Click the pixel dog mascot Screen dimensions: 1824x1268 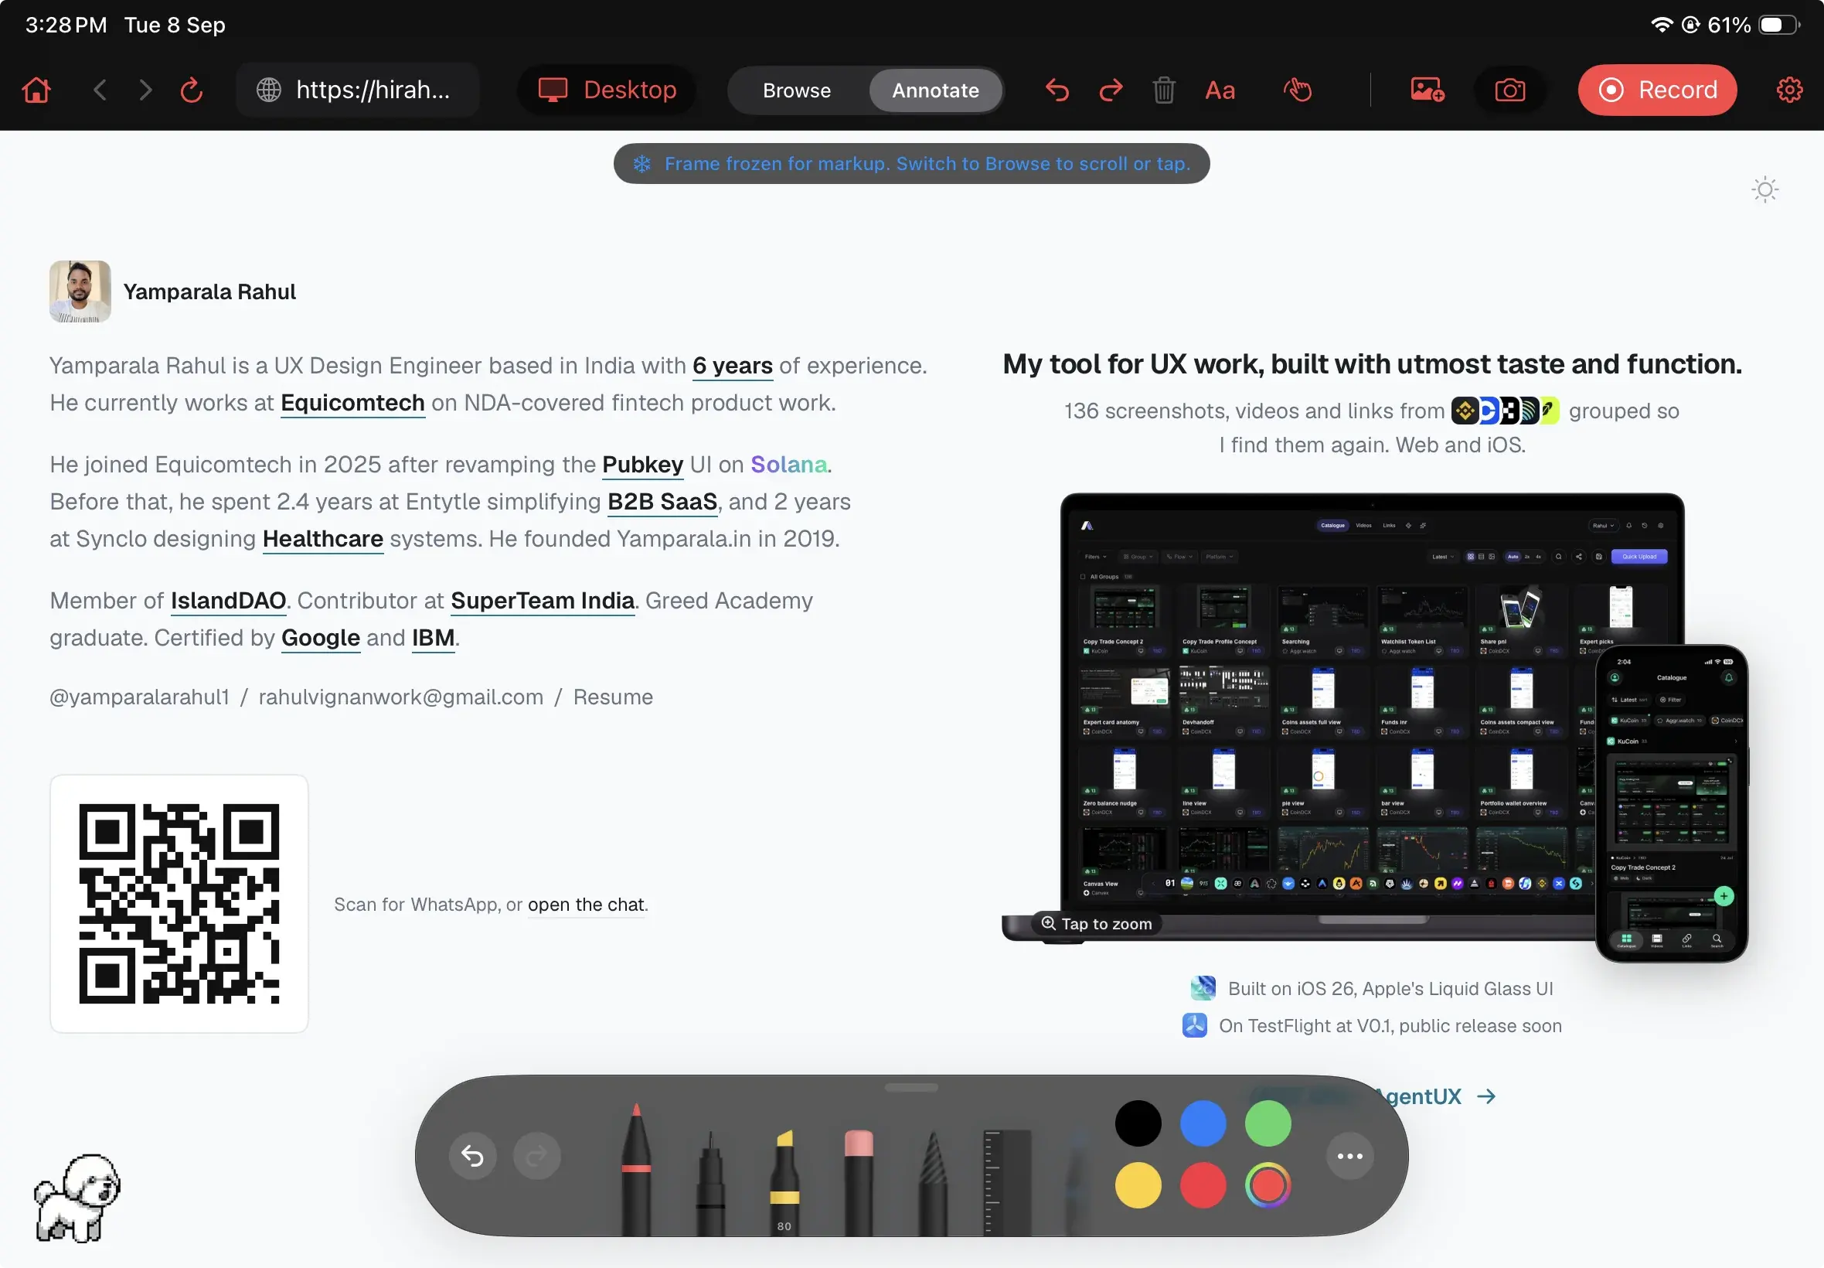pos(77,1198)
